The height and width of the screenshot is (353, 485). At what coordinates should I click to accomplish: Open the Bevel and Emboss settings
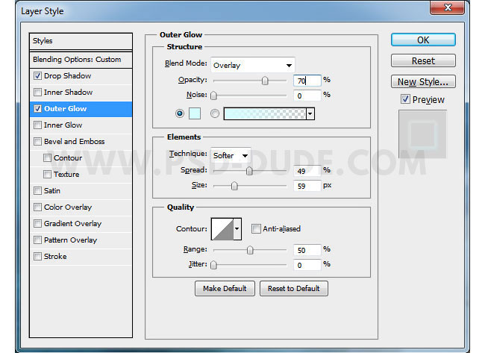74,142
